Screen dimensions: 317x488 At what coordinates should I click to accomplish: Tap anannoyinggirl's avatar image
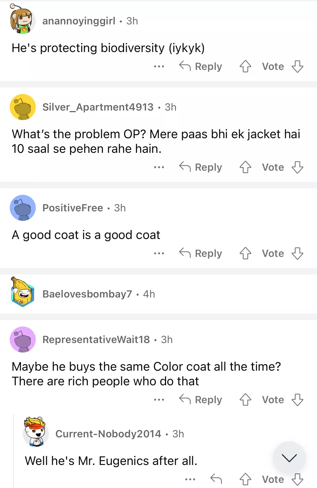(x=23, y=20)
